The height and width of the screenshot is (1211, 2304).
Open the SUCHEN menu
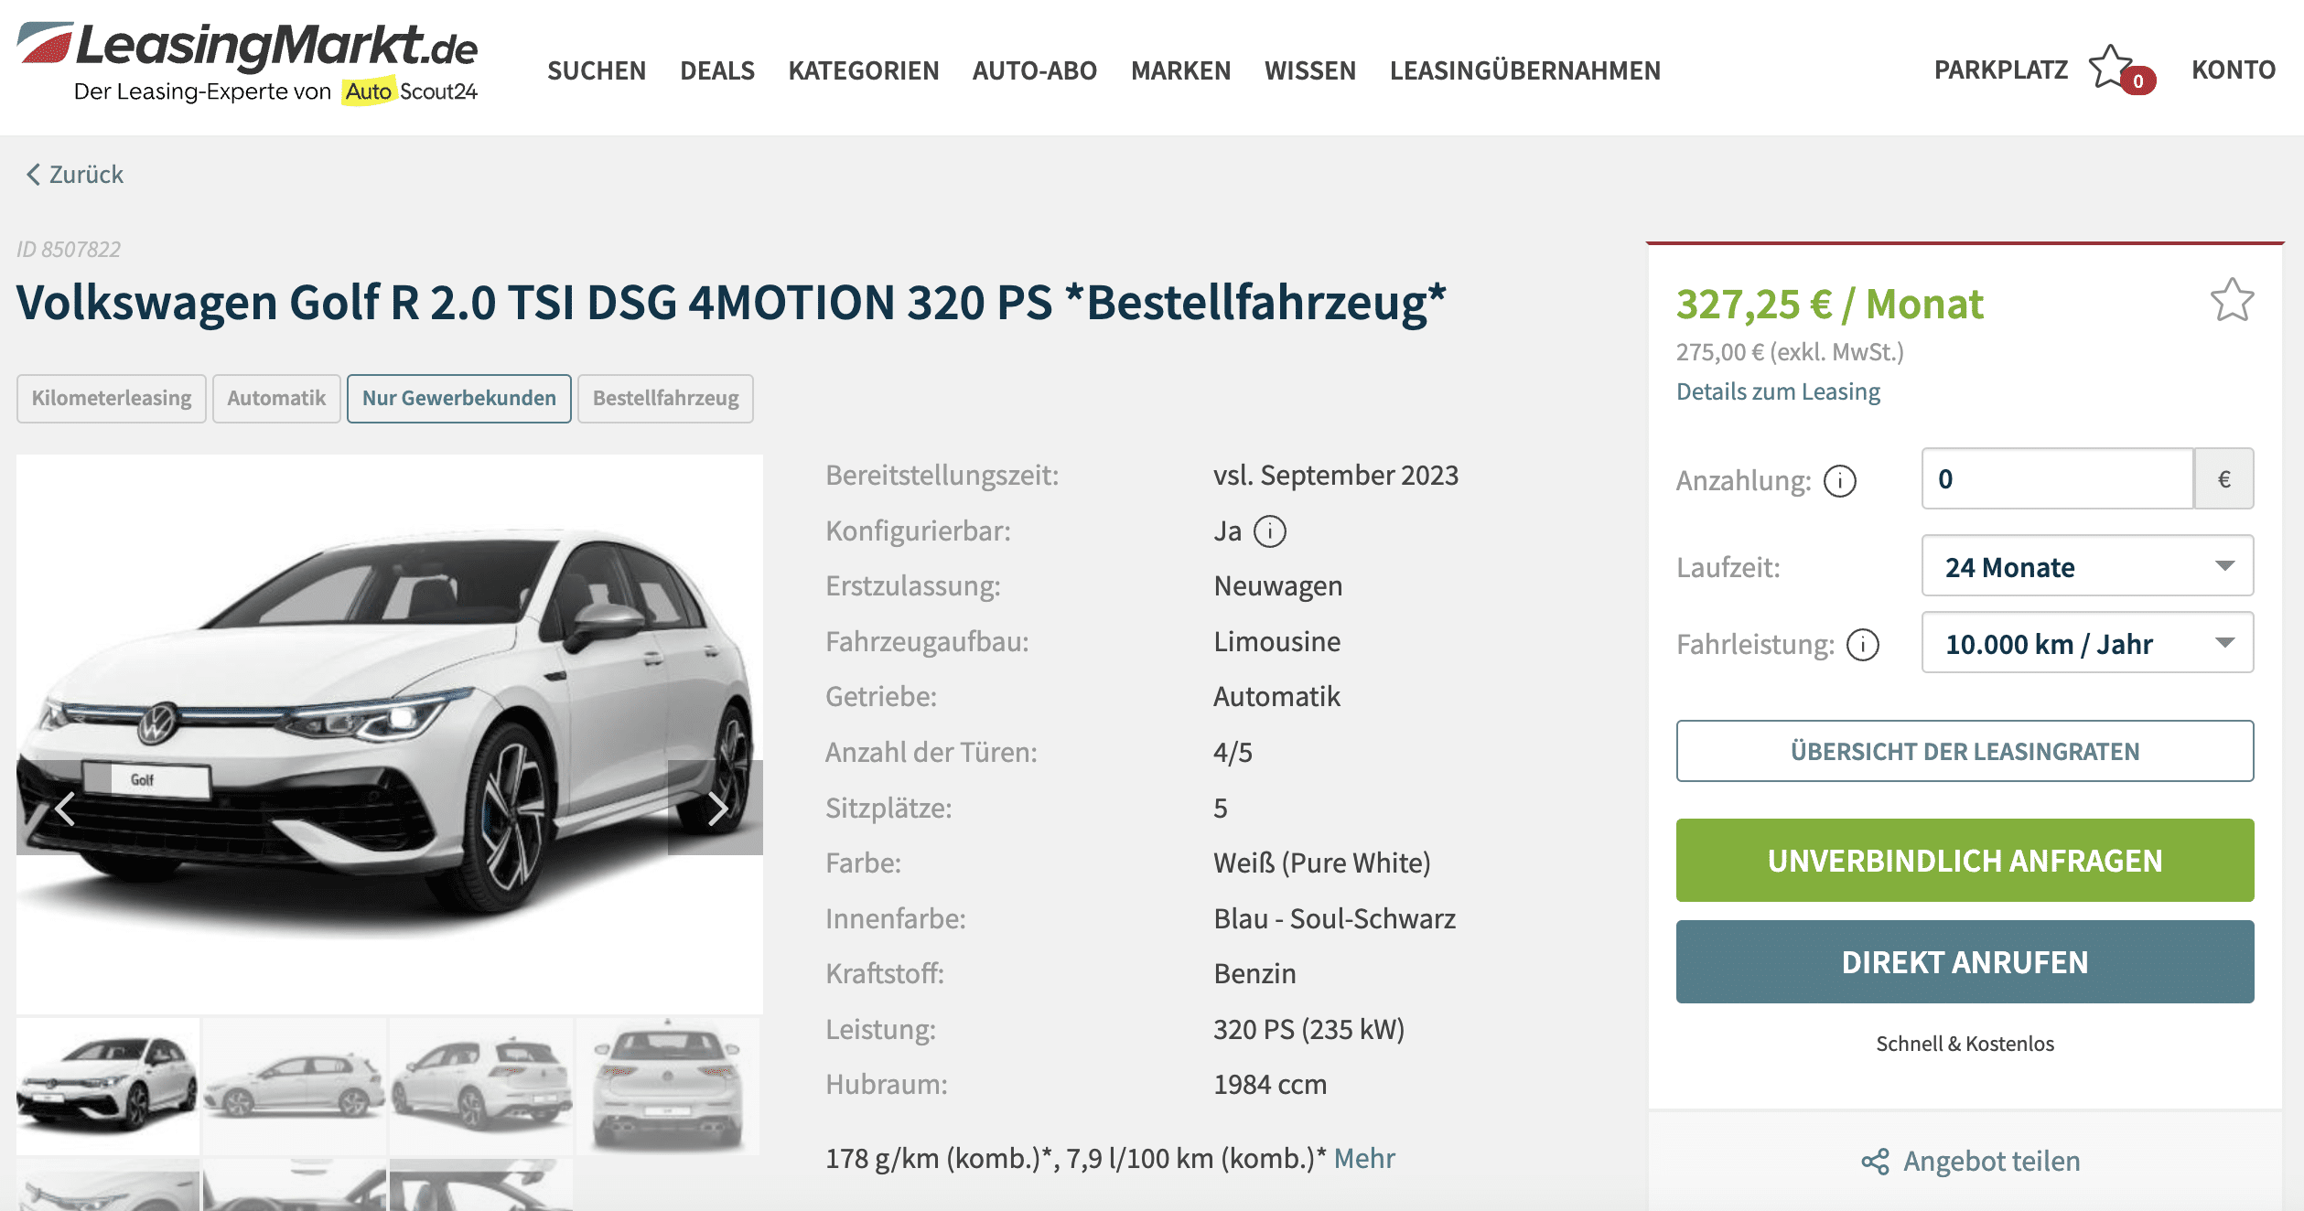click(x=597, y=70)
